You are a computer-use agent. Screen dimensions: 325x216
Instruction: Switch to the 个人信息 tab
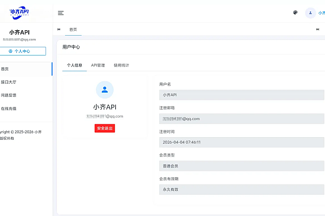74,65
